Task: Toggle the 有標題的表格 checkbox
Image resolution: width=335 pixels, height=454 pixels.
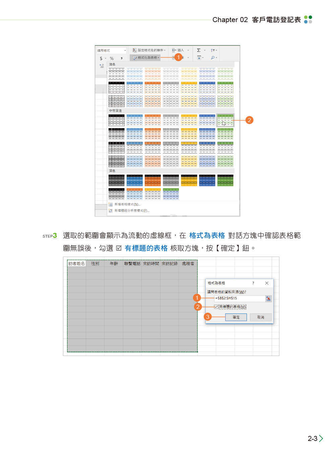Action: (216, 307)
